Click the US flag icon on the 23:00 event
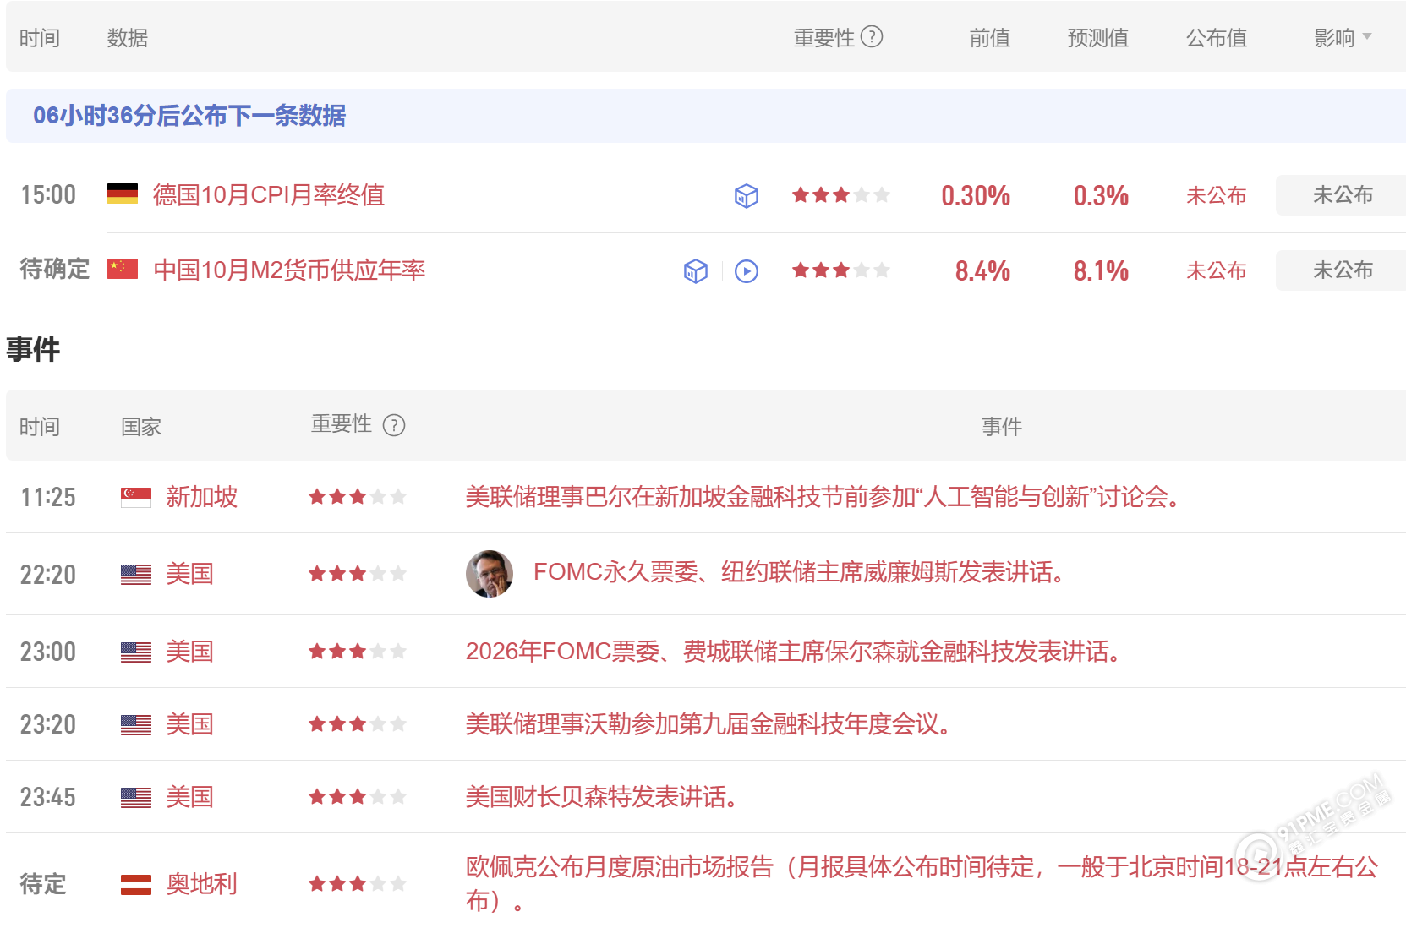 pos(135,651)
